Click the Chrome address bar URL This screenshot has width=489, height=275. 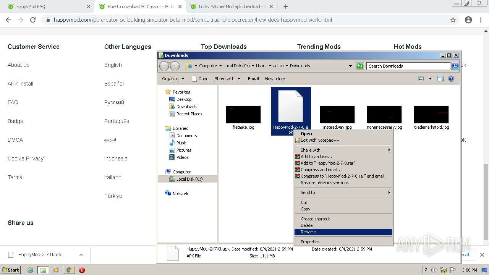click(193, 20)
